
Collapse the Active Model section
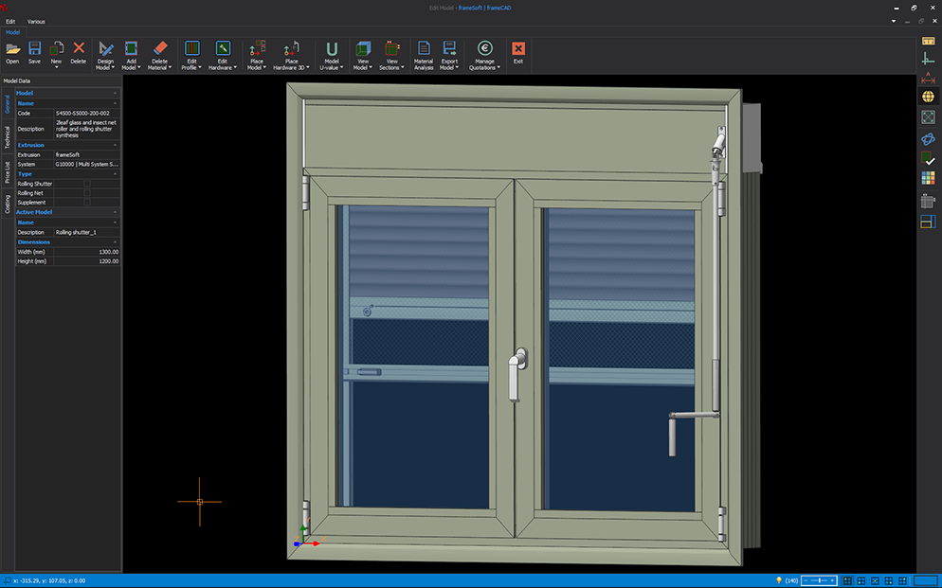[115, 212]
